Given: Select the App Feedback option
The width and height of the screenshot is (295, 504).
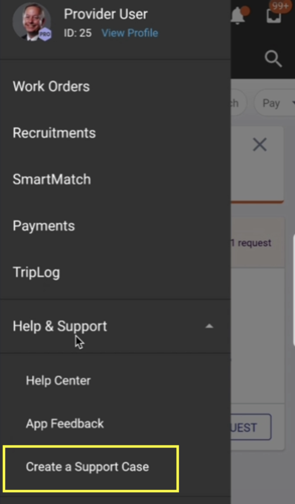Looking at the screenshot, I should (x=64, y=424).
